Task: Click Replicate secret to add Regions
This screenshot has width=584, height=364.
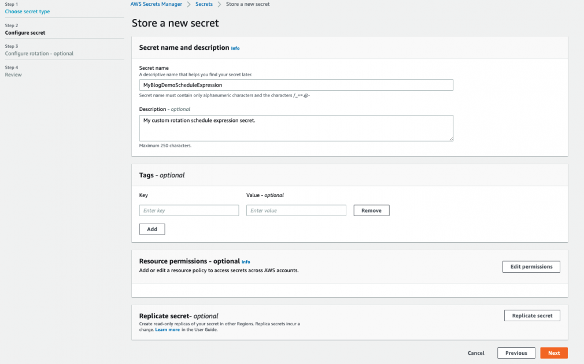Action: 532,315
